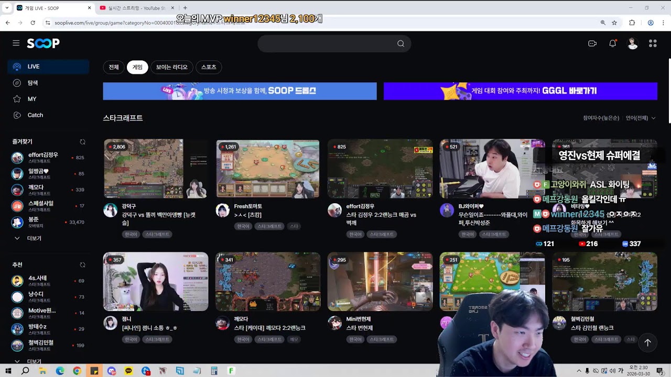Open the profile avatar in SOOP header

633,43
